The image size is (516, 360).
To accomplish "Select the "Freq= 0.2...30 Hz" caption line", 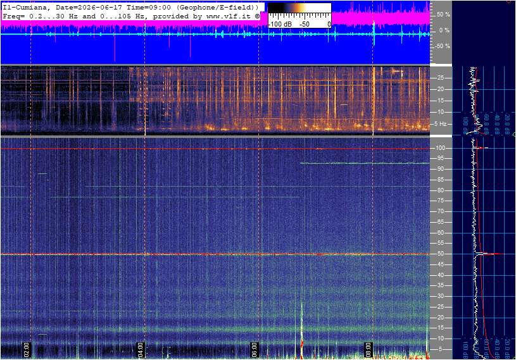I will (x=130, y=16).
